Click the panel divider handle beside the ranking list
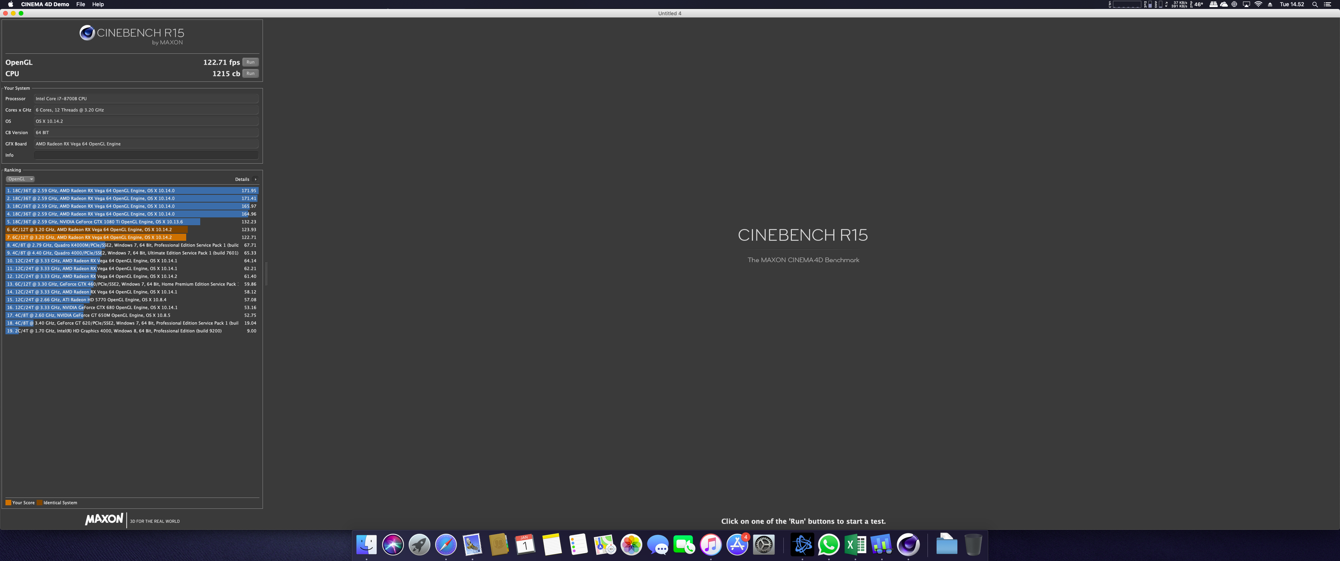Viewport: 1340px width, 561px height. 266,274
